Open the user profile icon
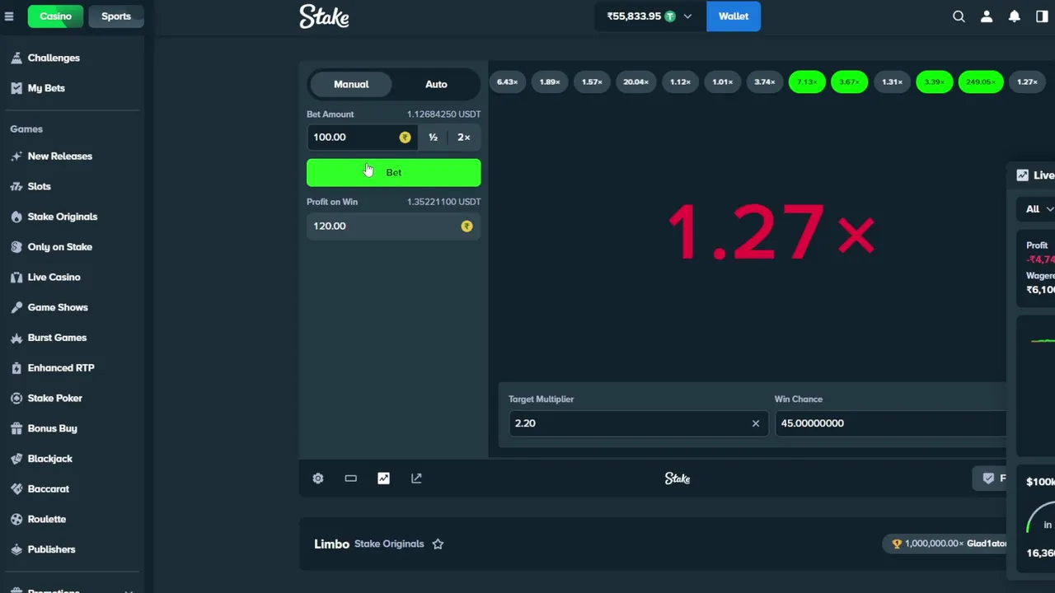The width and height of the screenshot is (1055, 593). (987, 16)
